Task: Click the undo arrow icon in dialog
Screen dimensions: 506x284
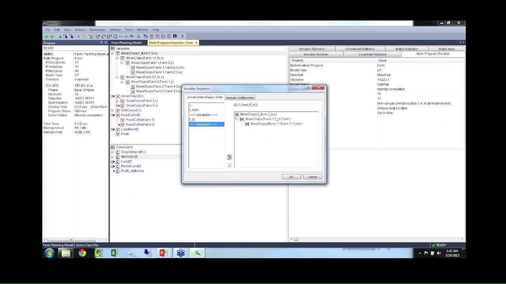Action: coord(229,166)
